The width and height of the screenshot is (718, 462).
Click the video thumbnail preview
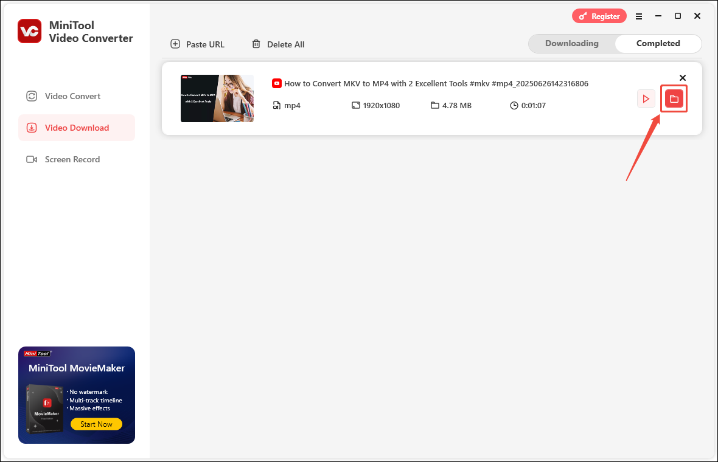pos(217,98)
